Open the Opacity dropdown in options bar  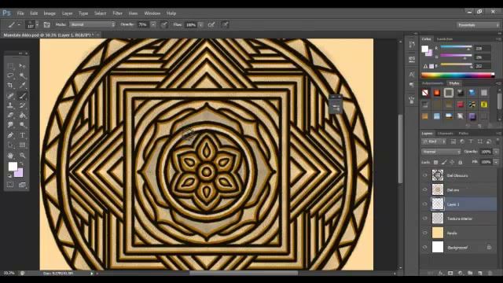tap(153, 24)
